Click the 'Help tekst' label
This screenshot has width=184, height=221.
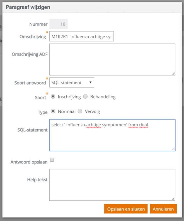pyautogui.click(x=37, y=179)
